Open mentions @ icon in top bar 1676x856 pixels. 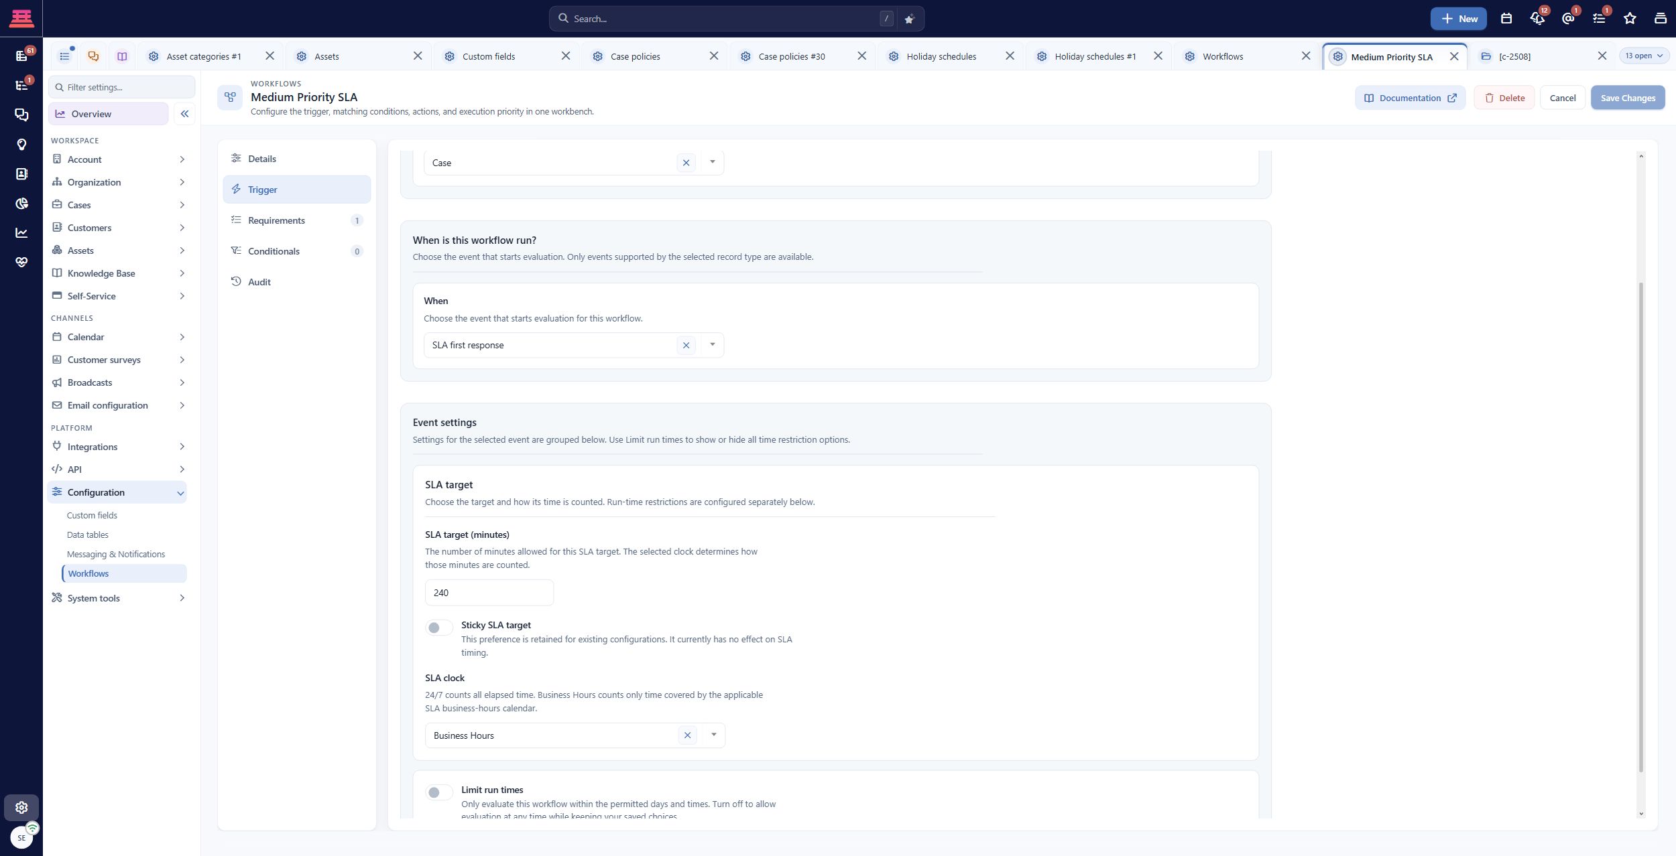(x=1568, y=19)
